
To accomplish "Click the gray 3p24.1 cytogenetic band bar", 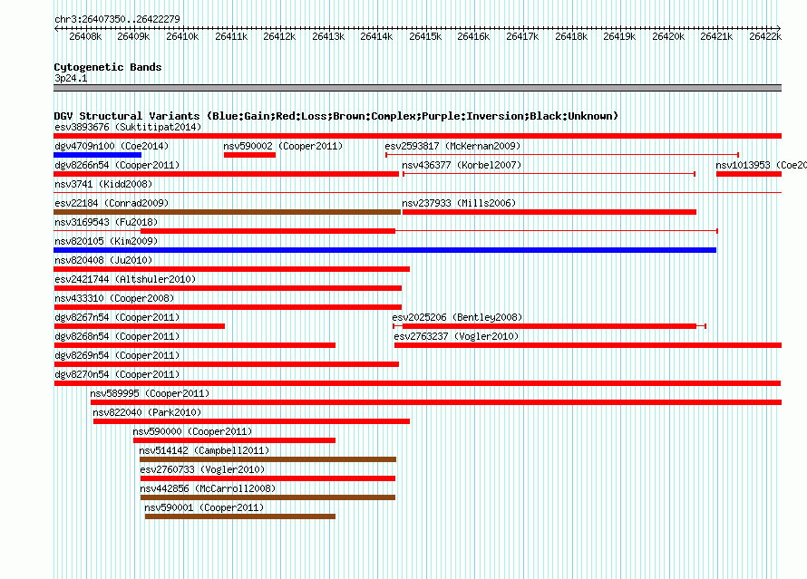I will coord(417,88).
